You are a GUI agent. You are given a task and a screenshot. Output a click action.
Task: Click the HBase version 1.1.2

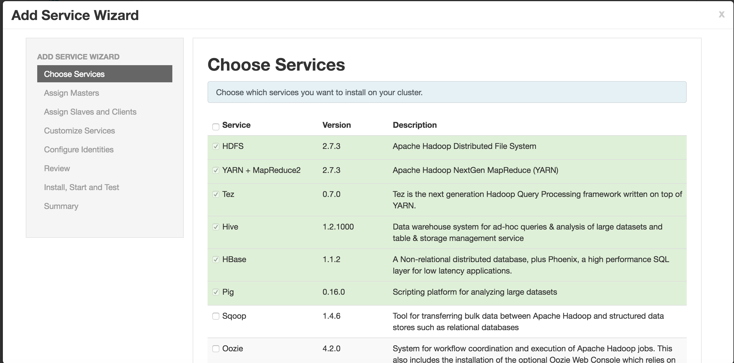[x=332, y=259]
